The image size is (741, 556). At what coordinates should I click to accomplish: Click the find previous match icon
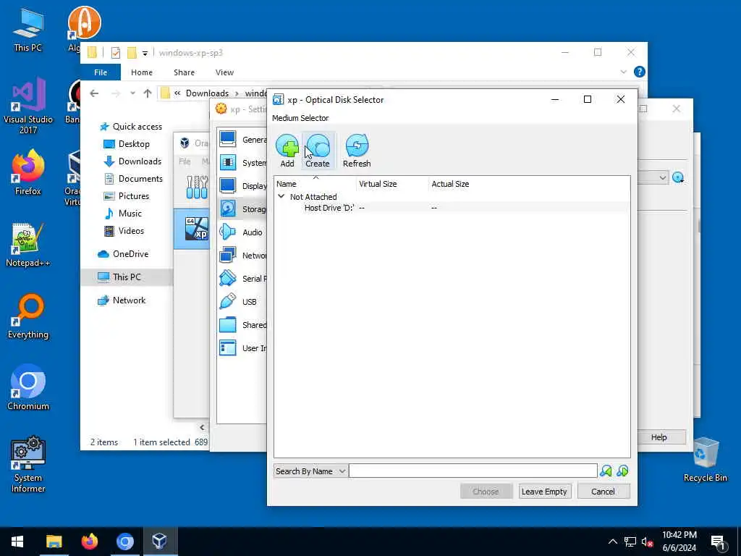(x=606, y=471)
